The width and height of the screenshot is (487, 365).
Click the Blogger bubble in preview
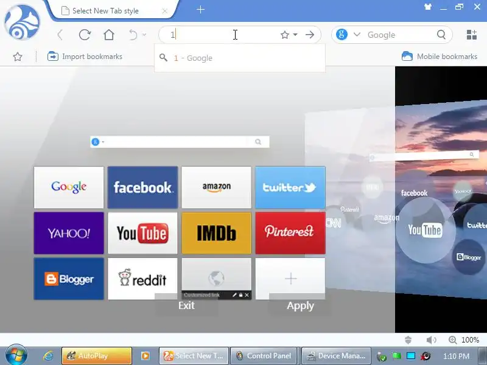click(x=469, y=257)
